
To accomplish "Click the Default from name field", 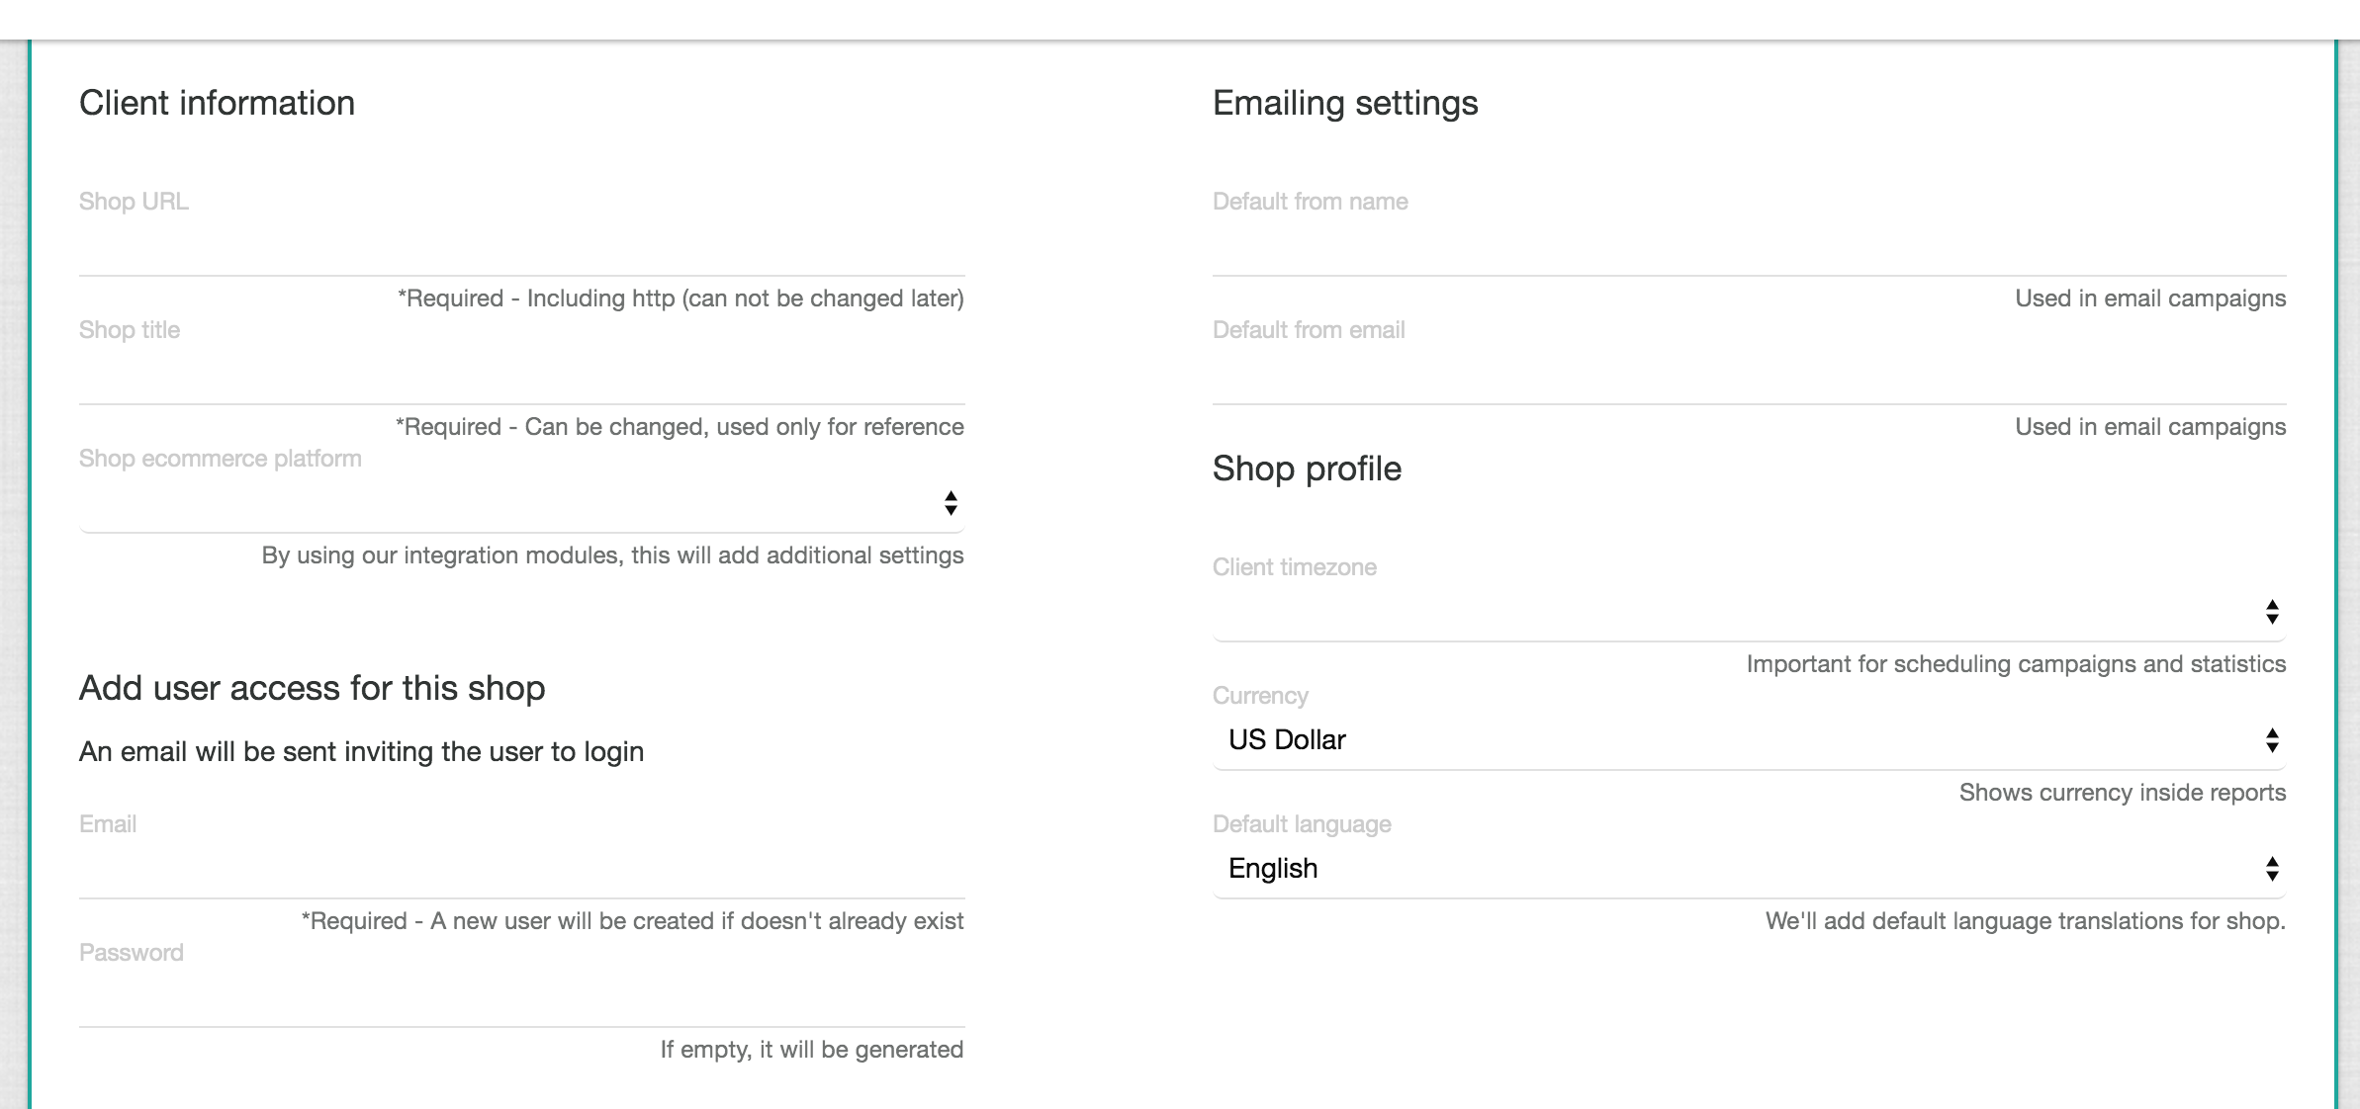I will 1749,247.
